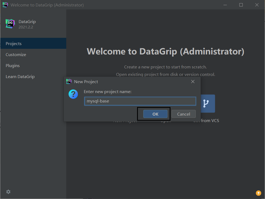This screenshot has width=265, height=199.
Task: Click the 'New Project' dialog title text
Action: 86,82
